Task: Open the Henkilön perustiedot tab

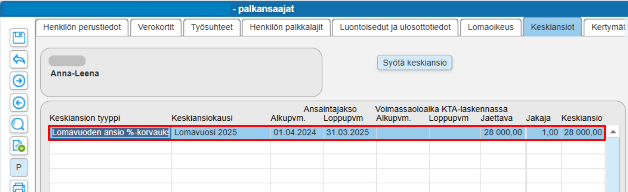Action: [82, 27]
